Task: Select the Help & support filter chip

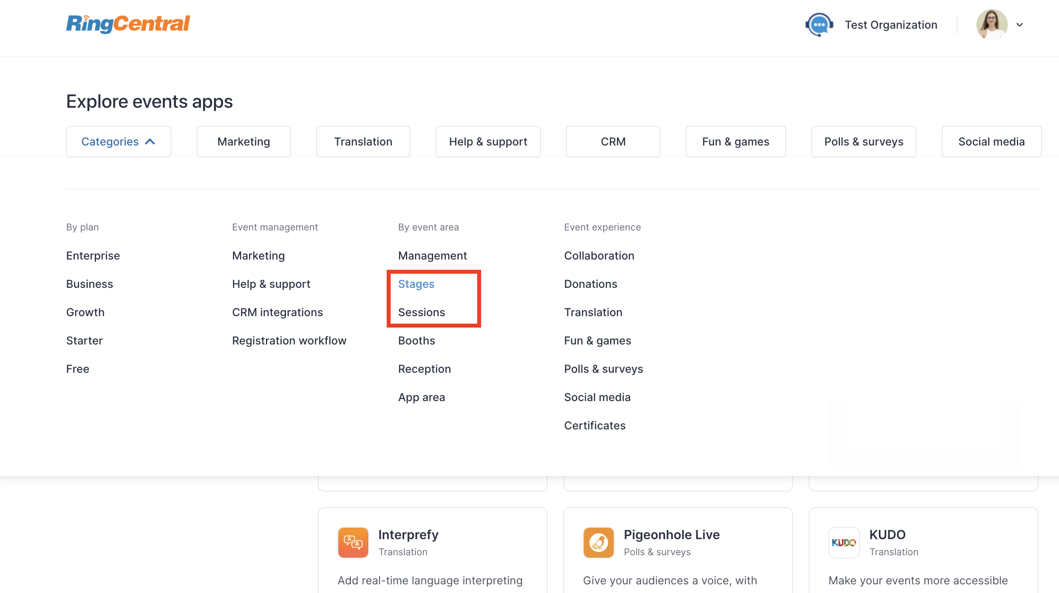Action: [x=487, y=141]
